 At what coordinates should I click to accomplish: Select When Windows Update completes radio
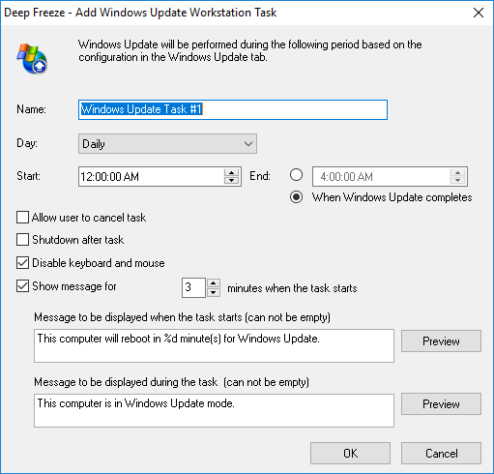click(x=296, y=197)
